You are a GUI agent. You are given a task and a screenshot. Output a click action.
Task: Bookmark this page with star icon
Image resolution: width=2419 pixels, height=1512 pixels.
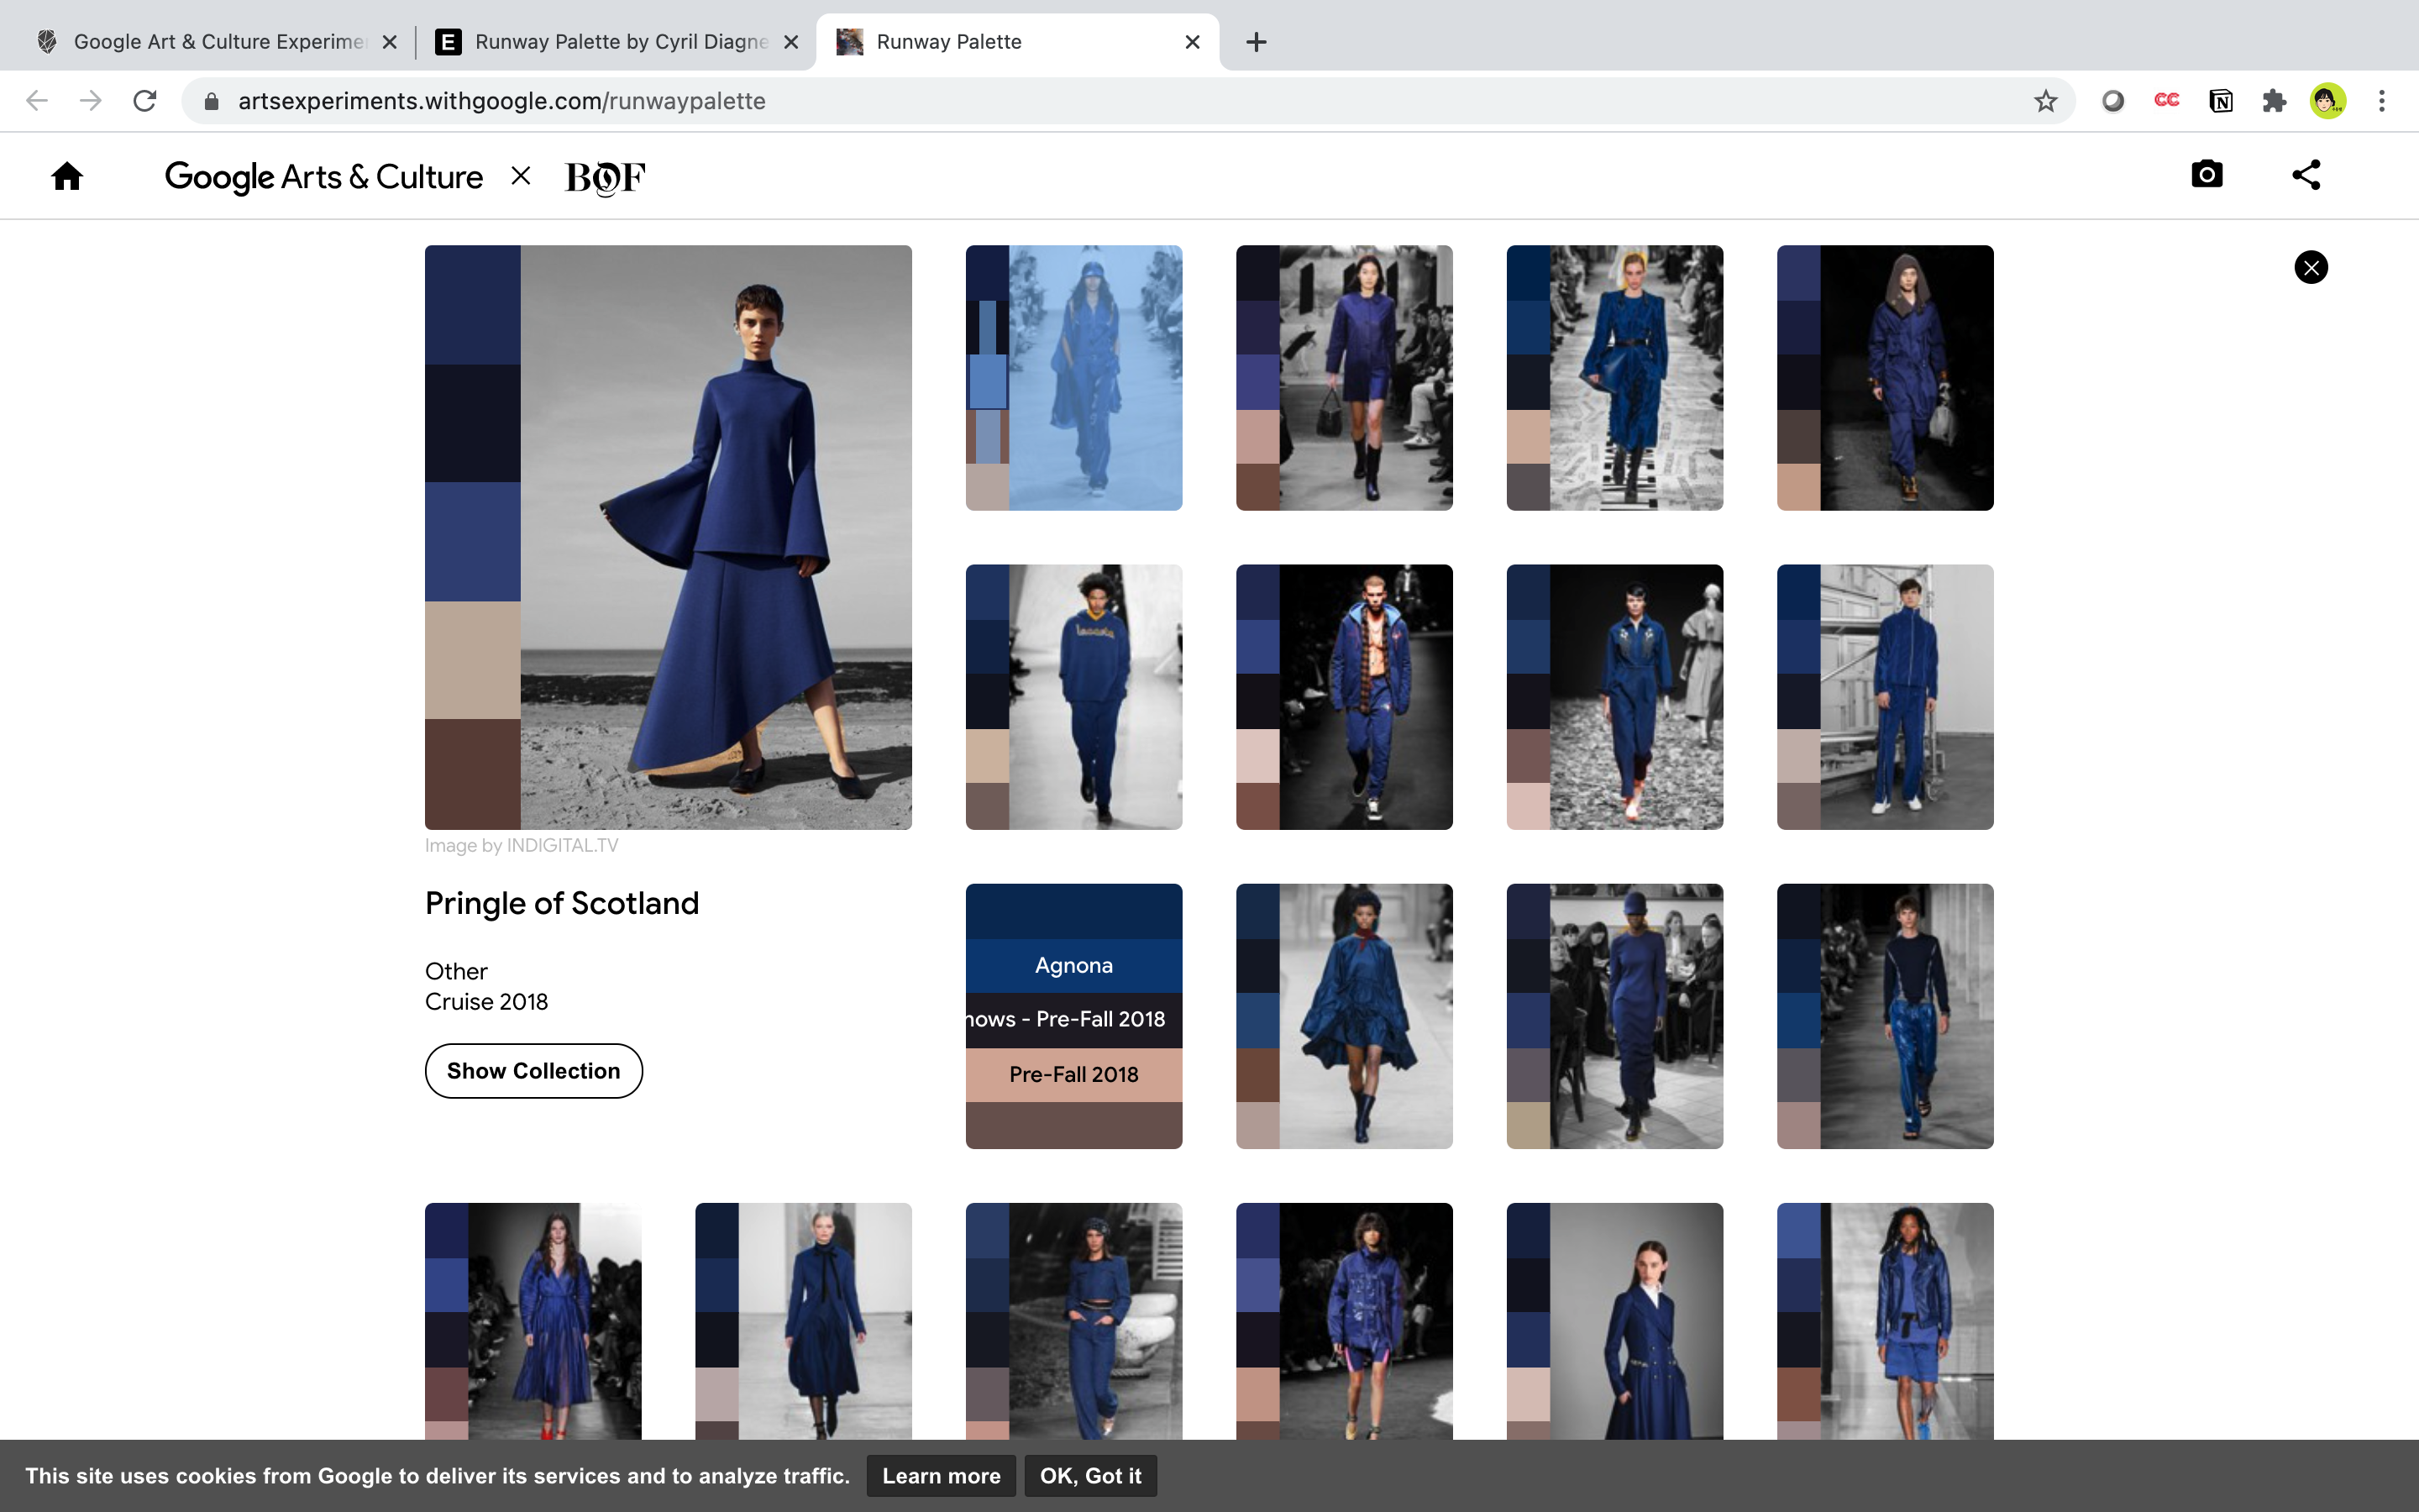click(x=2045, y=101)
